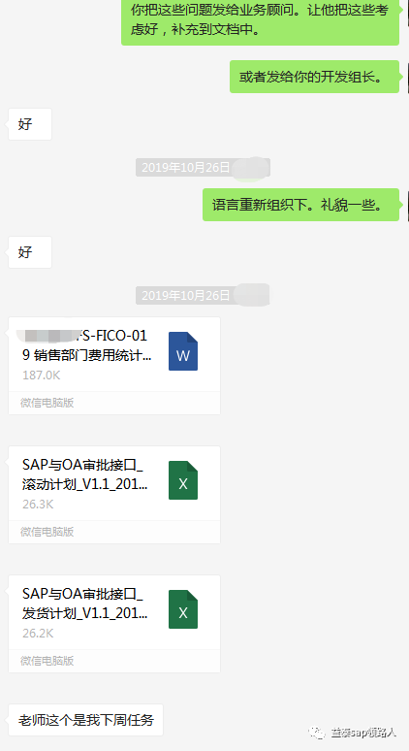Click the first 好 reply bubble

[30, 124]
